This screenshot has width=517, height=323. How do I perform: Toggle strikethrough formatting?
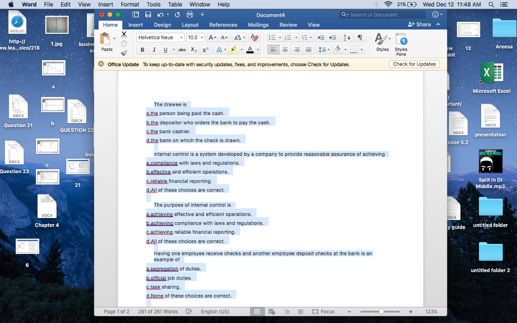pos(182,49)
